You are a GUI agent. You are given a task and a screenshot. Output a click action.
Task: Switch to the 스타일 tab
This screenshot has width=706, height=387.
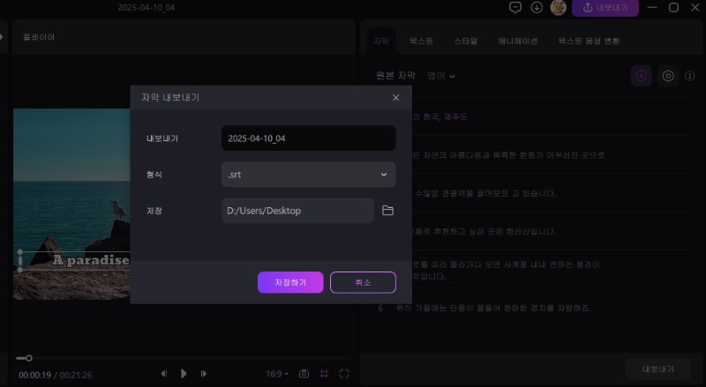click(465, 41)
